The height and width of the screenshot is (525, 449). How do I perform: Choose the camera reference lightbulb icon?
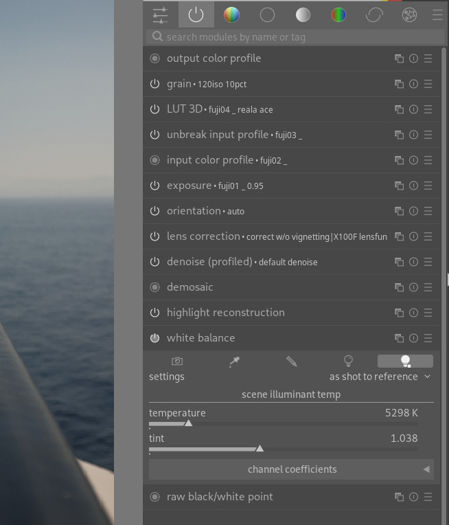pos(348,361)
